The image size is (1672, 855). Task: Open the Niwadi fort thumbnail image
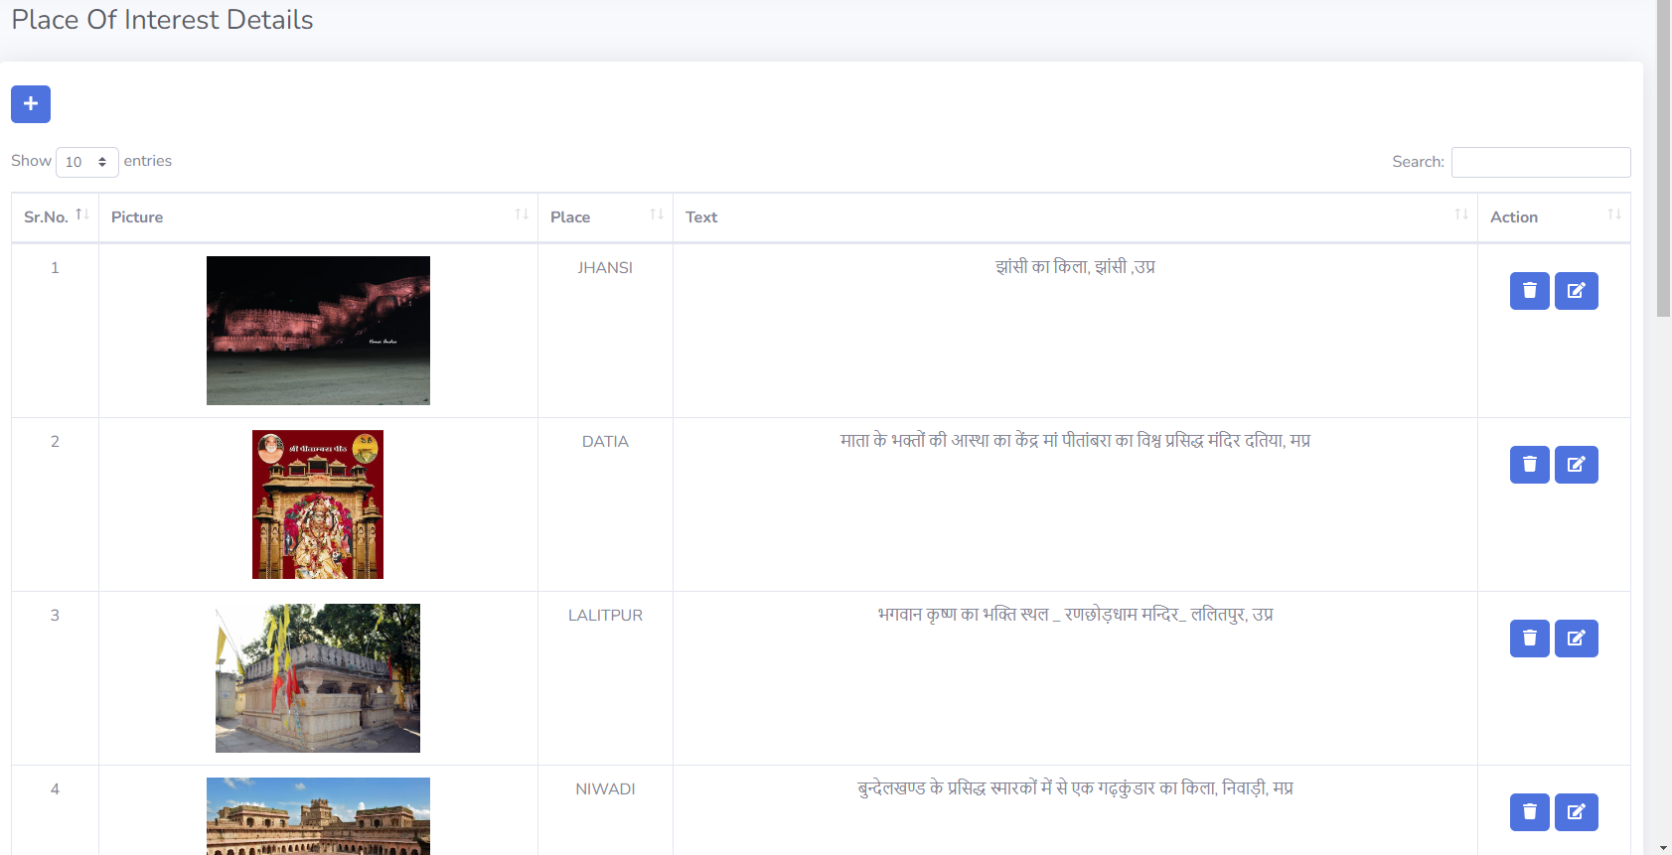pos(318,816)
